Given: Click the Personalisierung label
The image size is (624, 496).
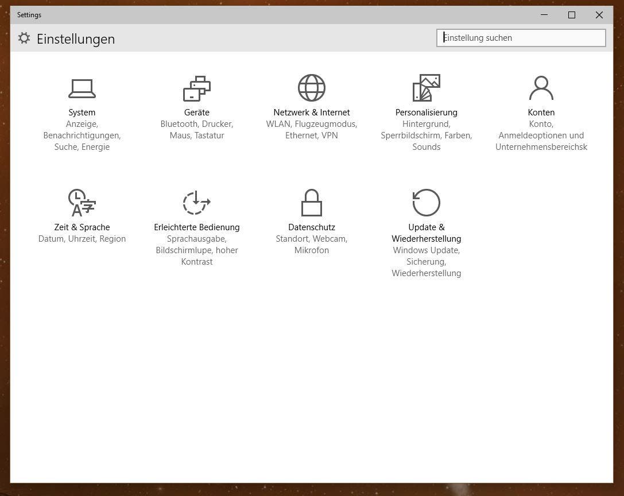Looking at the screenshot, I should tap(426, 113).
